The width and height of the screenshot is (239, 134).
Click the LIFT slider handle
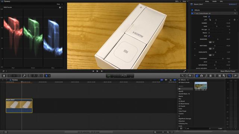tap(216, 20)
